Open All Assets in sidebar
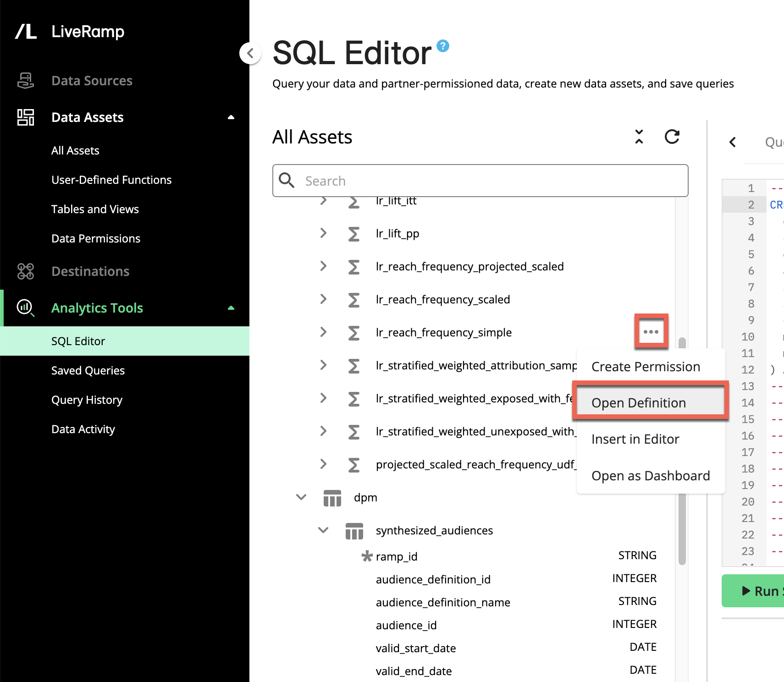This screenshot has width=784, height=682. (x=75, y=150)
